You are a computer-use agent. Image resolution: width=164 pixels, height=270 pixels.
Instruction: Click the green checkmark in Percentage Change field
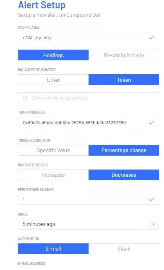pos(151,199)
